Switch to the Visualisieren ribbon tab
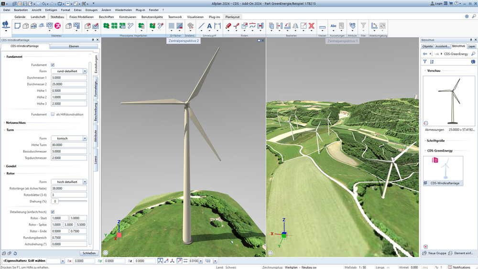Image resolution: width=478 pixels, height=269 pixels. [x=195, y=17]
